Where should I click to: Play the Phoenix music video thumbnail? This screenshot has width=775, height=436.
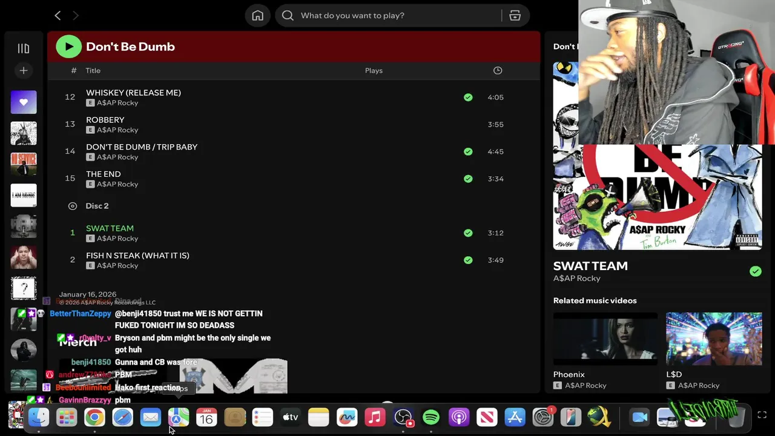point(605,339)
